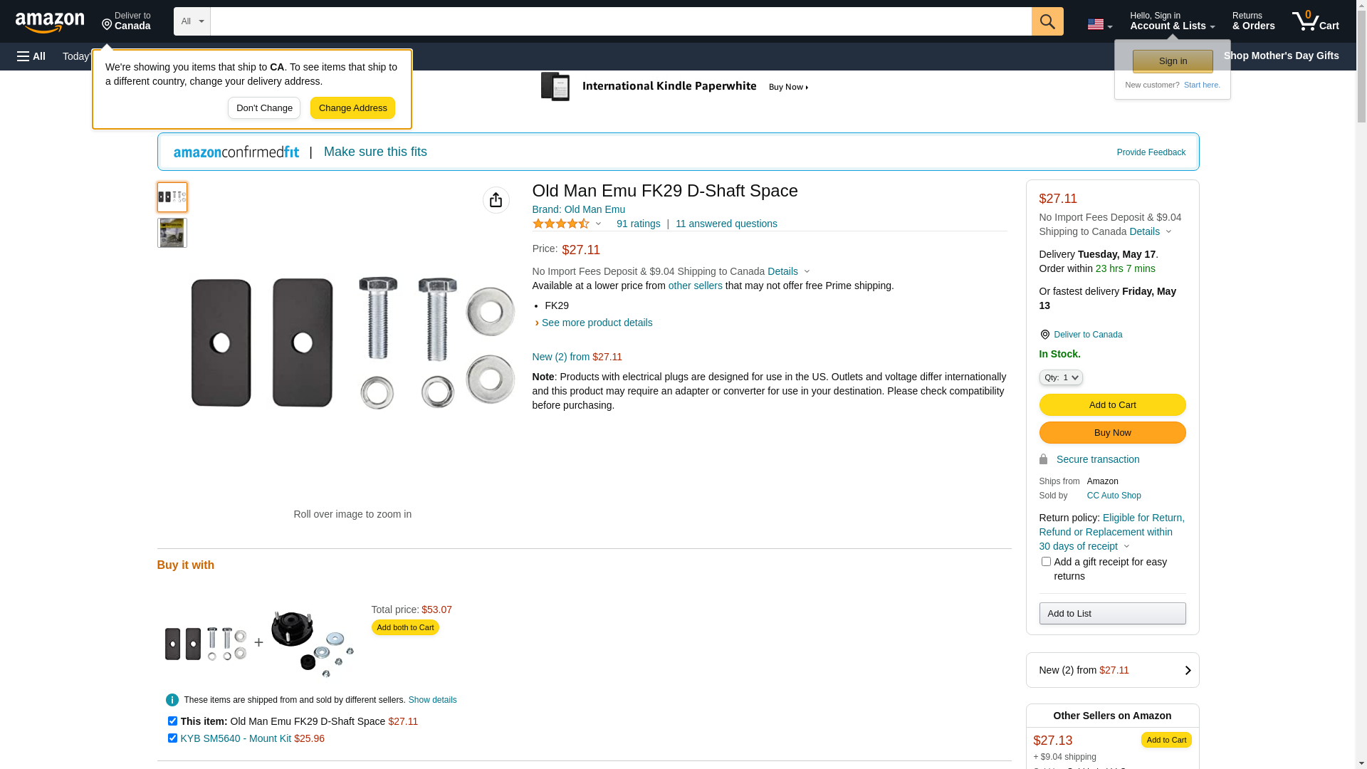Toggle the gift receipt checkbox
The image size is (1367, 769).
point(1046,562)
